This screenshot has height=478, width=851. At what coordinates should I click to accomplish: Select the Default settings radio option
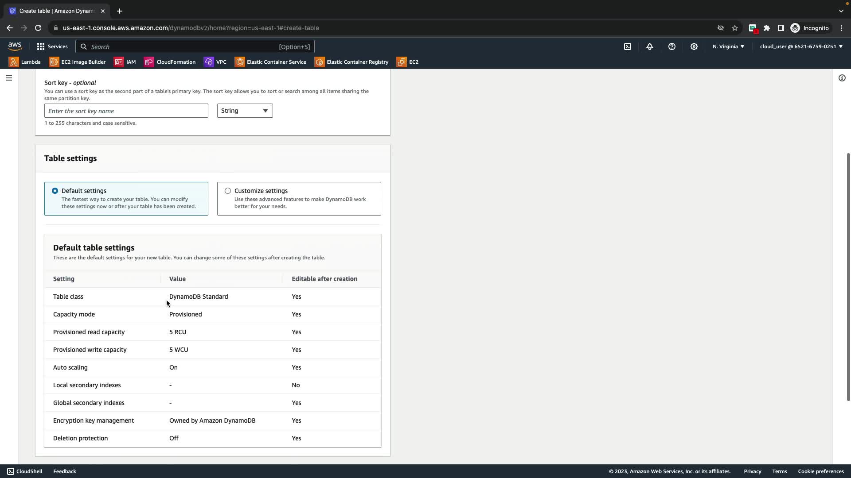pyautogui.click(x=55, y=191)
